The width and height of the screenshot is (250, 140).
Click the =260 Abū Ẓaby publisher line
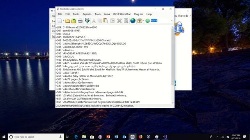click(84, 76)
